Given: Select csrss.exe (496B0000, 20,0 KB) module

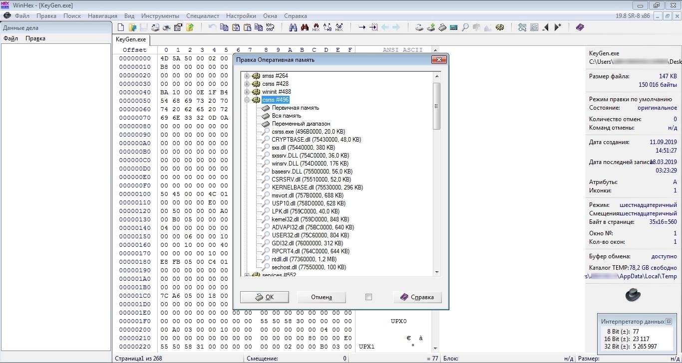Looking at the screenshot, I should (x=308, y=132).
